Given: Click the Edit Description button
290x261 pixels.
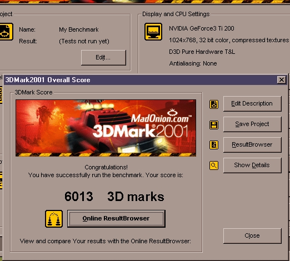Looking at the screenshot, I should point(252,104).
